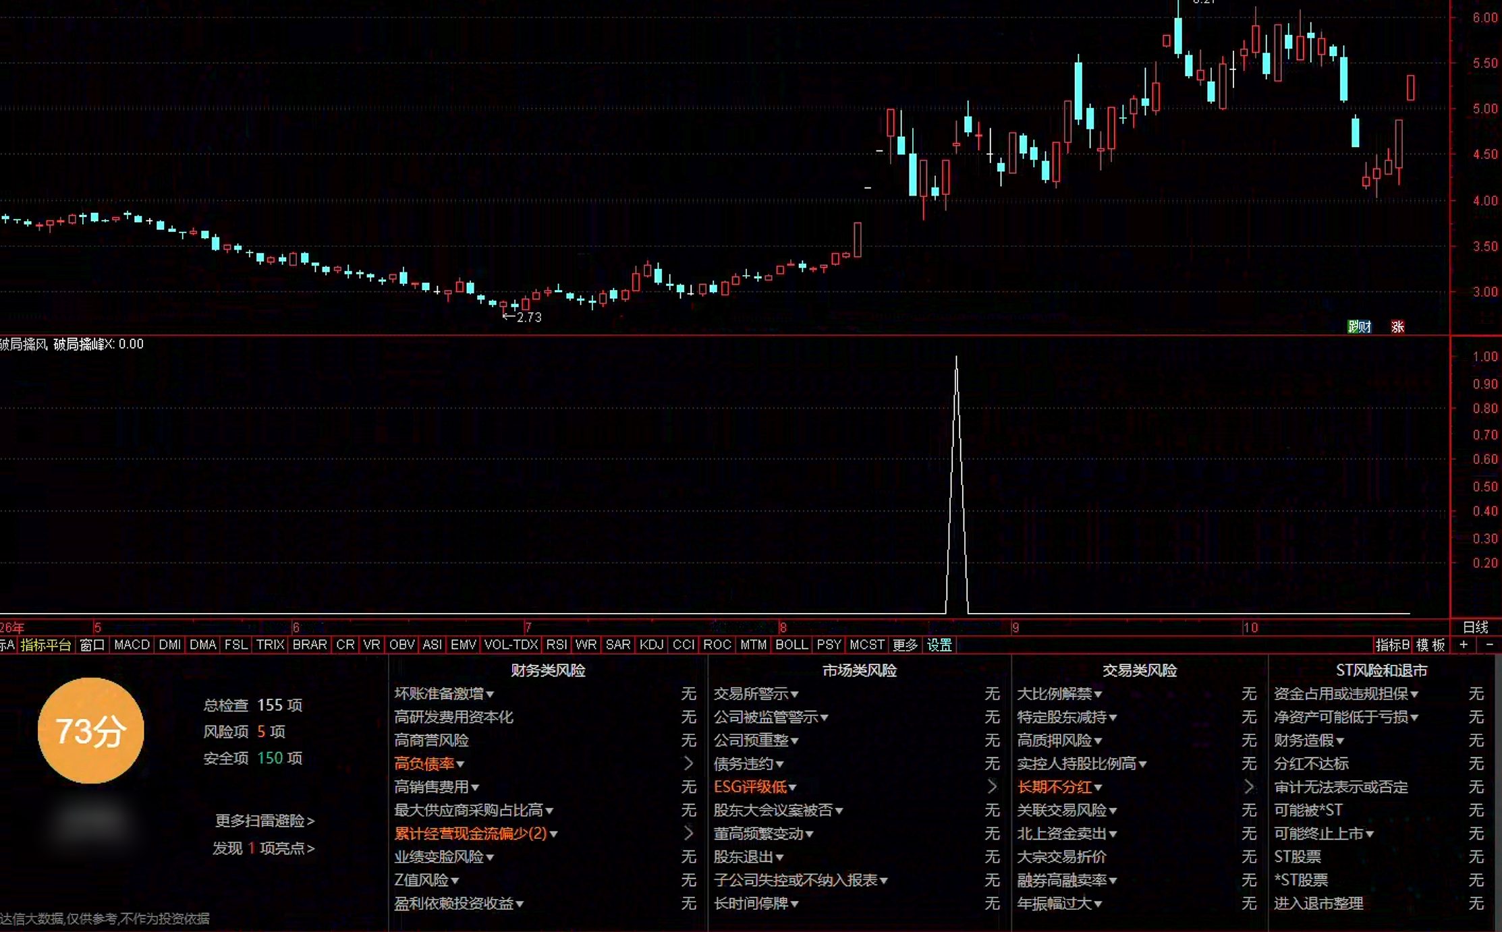Open the 指标平台 tab

point(46,645)
